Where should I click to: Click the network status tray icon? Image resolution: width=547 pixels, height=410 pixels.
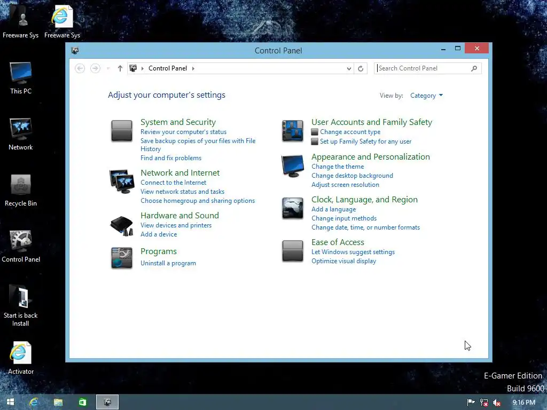tap(484, 403)
